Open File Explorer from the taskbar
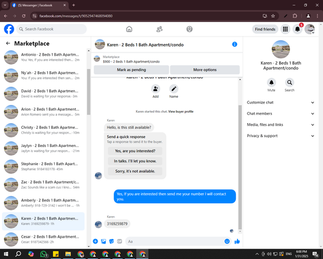Viewport: 323px width, 259px height. 68,254
